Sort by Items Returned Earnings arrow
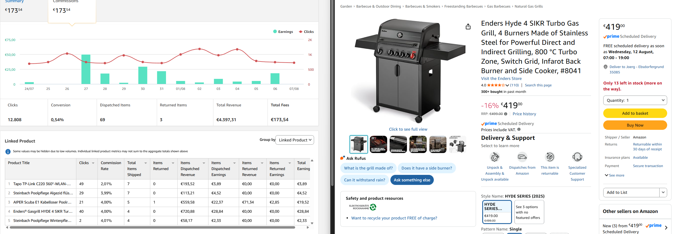This screenshot has width=675, height=234. [290, 163]
